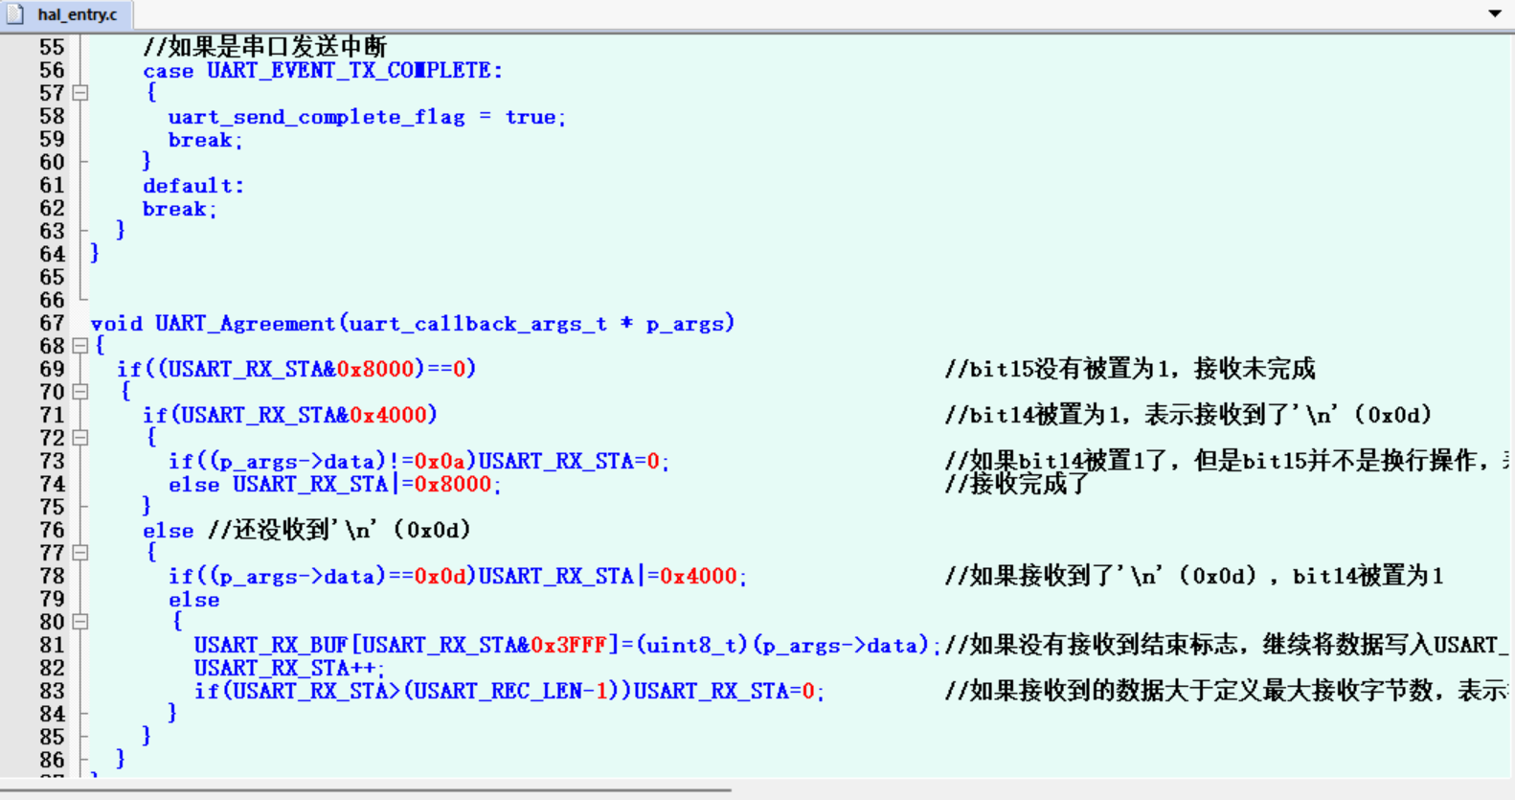This screenshot has height=800, width=1515.
Task: Click on UART_EVENT_TX_COMPLETE case label
Action: (349, 70)
